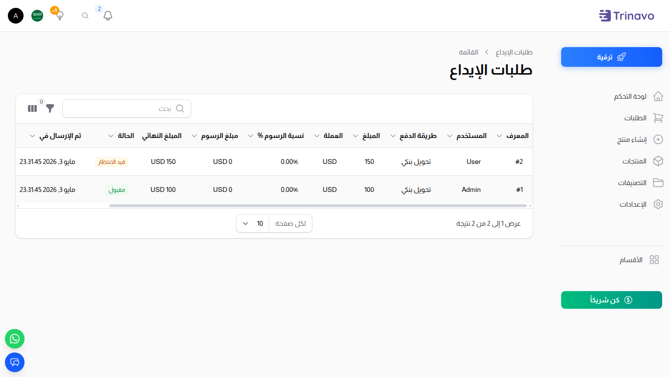The width and height of the screenshot is (670, 377).
Task: Open the table filter funnel icon
Action: [50, 108]
